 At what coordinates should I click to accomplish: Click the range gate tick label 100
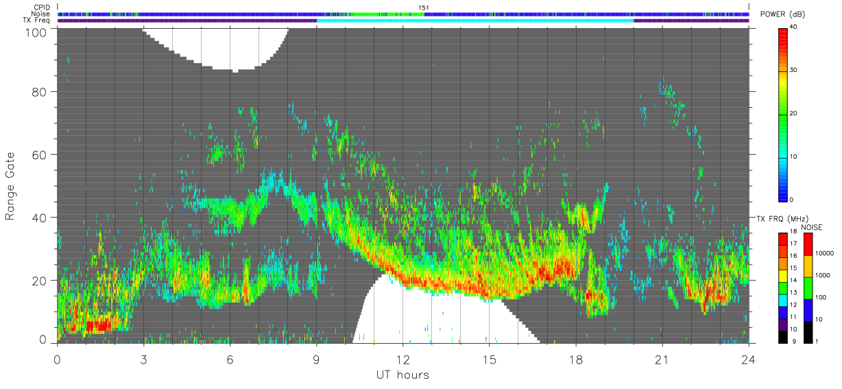coord(38,32)
